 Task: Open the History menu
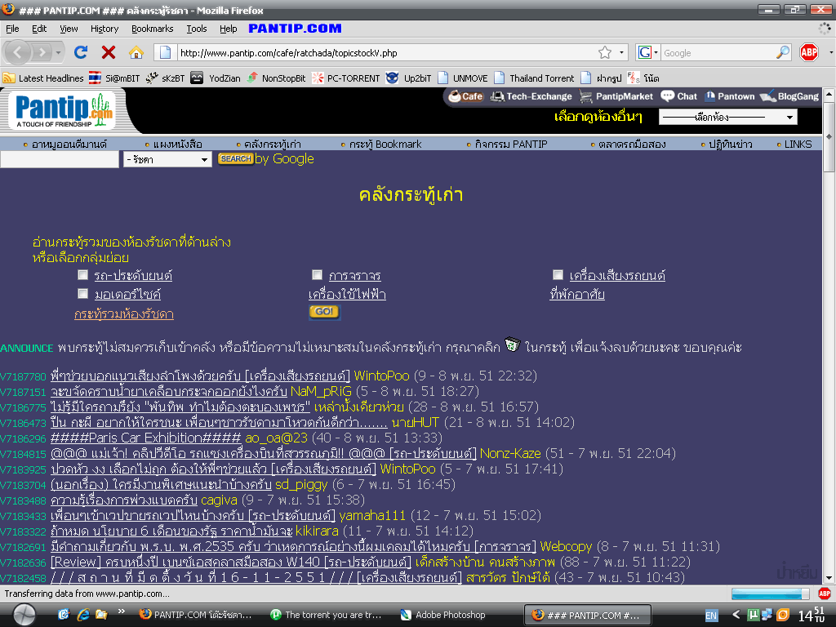point(104,29)
